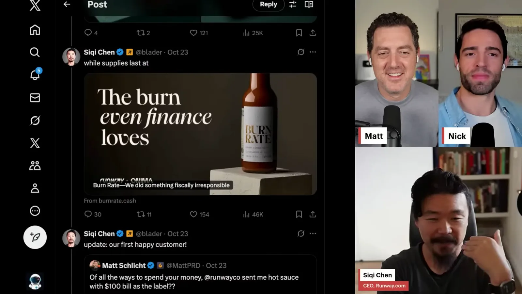Open More options circle in sidebar

click(35, 211)
